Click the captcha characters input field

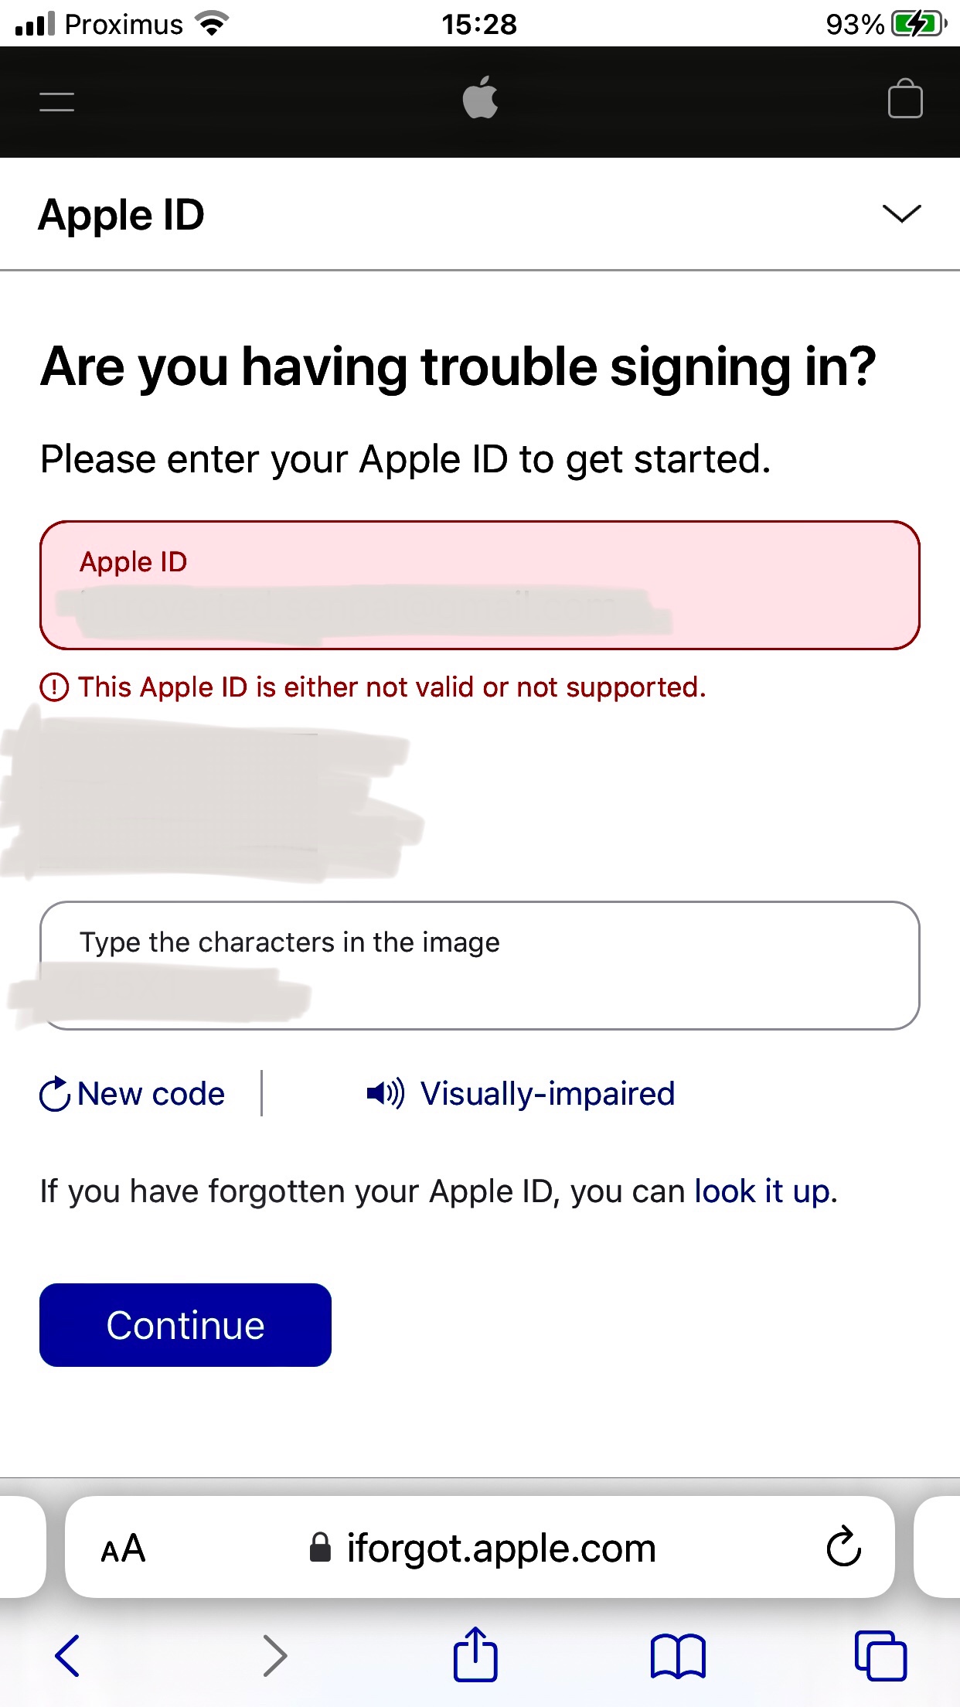coord(480,966)
